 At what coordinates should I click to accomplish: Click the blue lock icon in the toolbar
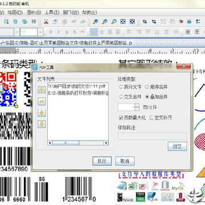coord(189,22)
